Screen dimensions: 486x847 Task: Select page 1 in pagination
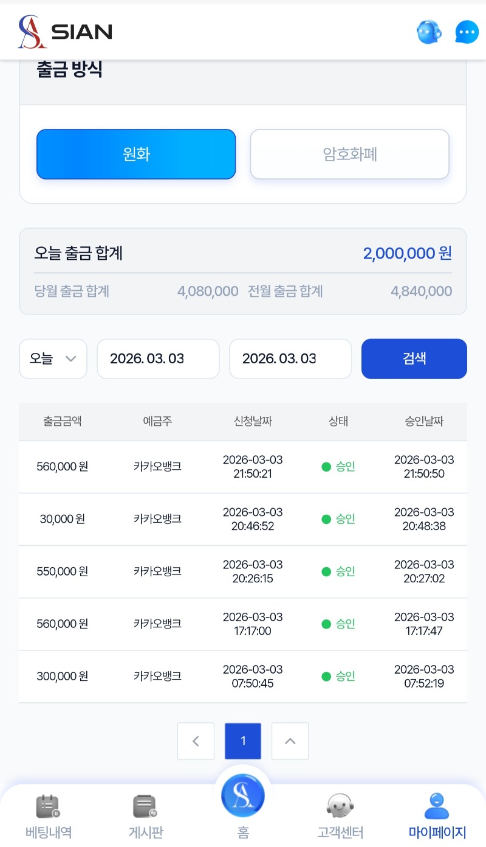(x=243, y=741)
